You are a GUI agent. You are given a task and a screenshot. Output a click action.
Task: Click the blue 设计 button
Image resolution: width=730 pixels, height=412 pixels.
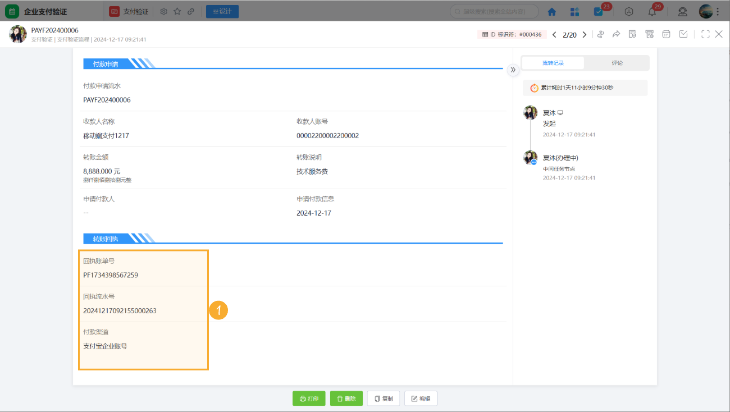[x=222, y=11]
